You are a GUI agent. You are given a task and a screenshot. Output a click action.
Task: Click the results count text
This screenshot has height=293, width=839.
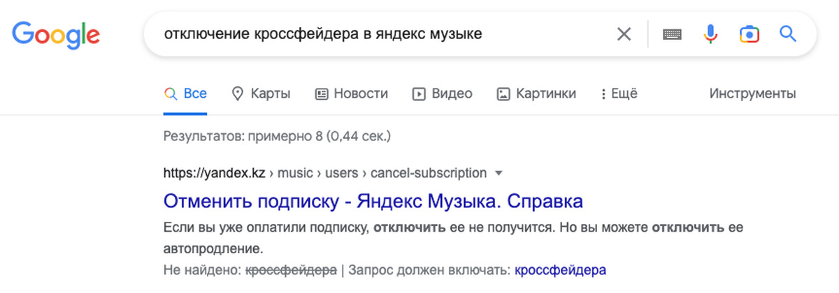(x=277, y=135)
